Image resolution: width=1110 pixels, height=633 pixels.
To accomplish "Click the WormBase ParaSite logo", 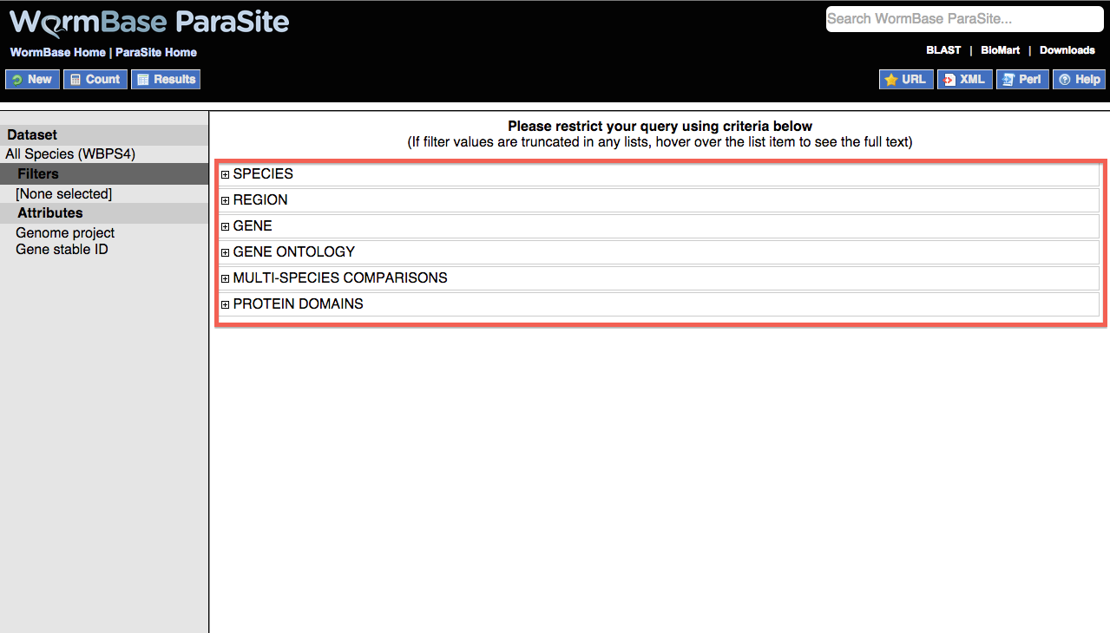I will pyautogui.click(x=149, y=23).
